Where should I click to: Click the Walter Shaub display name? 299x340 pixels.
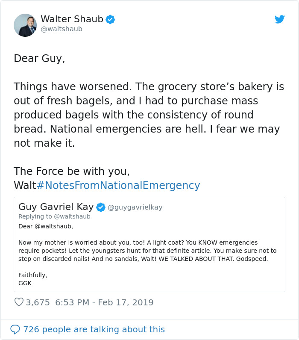[72, 19]
